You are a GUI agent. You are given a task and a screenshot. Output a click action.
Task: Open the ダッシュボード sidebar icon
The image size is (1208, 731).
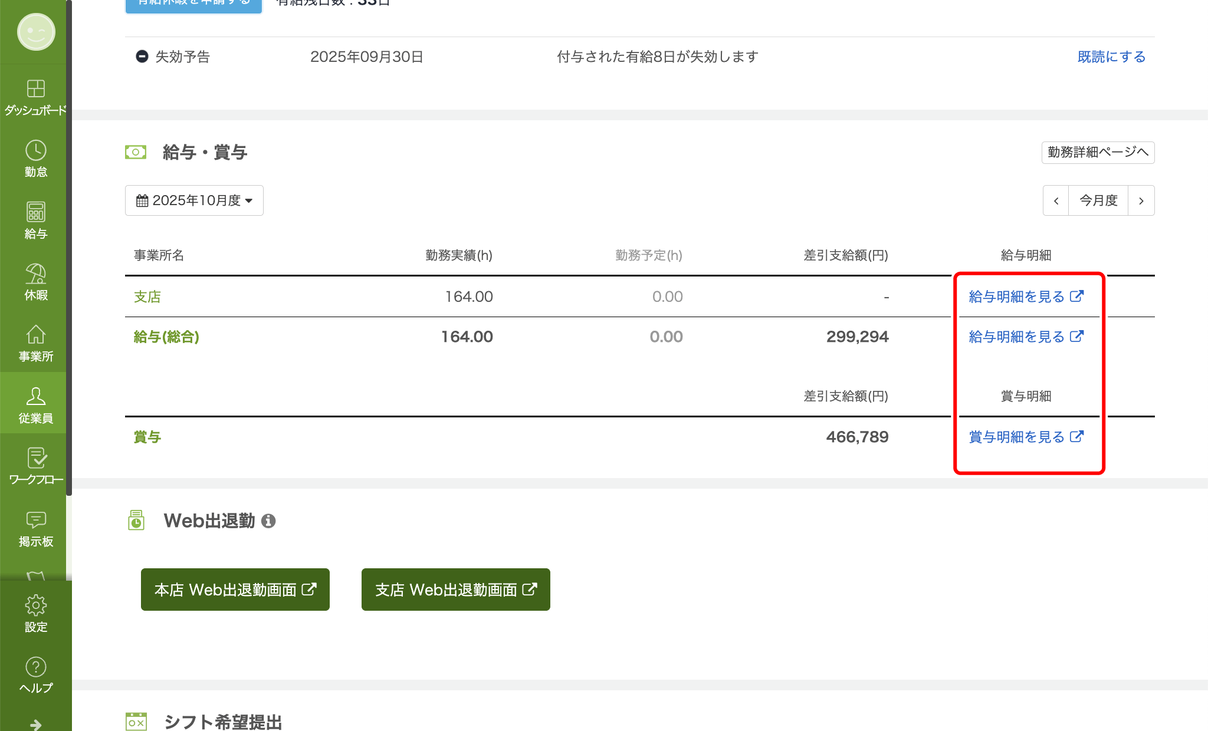pos(35,94)
